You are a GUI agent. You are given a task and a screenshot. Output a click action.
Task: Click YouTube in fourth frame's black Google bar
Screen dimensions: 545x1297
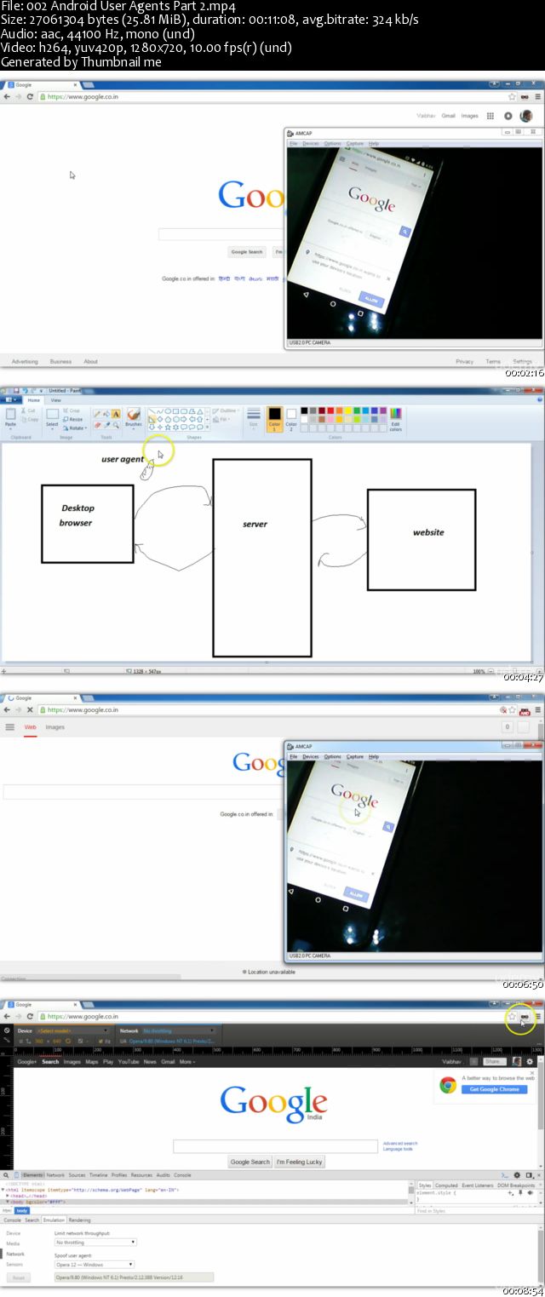[129, 1062]
